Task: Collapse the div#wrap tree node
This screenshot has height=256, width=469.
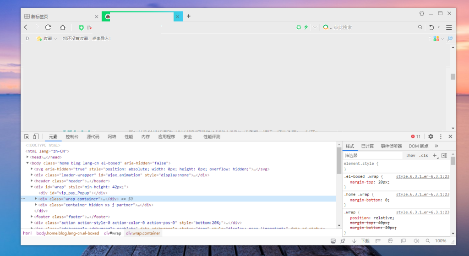Action: (32, 187)
